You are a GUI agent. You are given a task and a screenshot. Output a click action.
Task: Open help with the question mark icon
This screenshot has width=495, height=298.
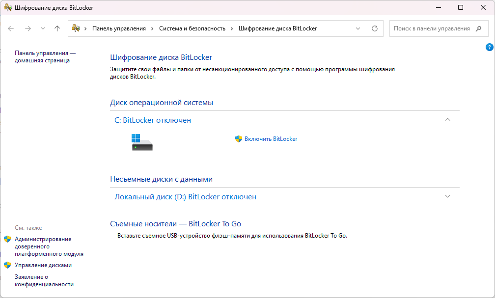click(489, 47)
